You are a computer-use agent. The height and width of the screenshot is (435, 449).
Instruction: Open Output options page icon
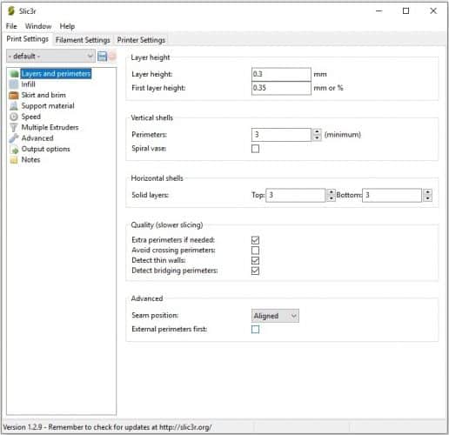tap(14, 149)
